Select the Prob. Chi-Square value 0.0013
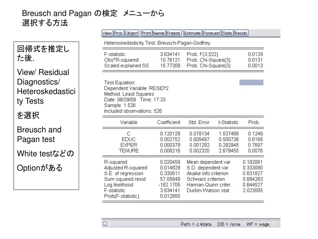 pyautogui.click(x=255, y=66)
